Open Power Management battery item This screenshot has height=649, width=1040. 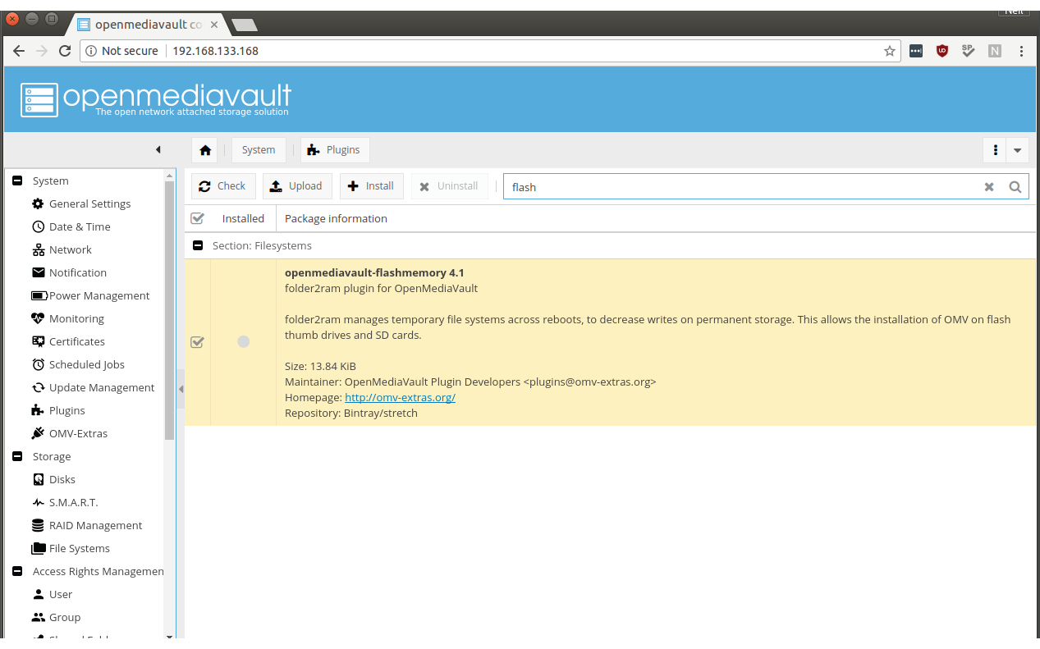tap(99, 295)
